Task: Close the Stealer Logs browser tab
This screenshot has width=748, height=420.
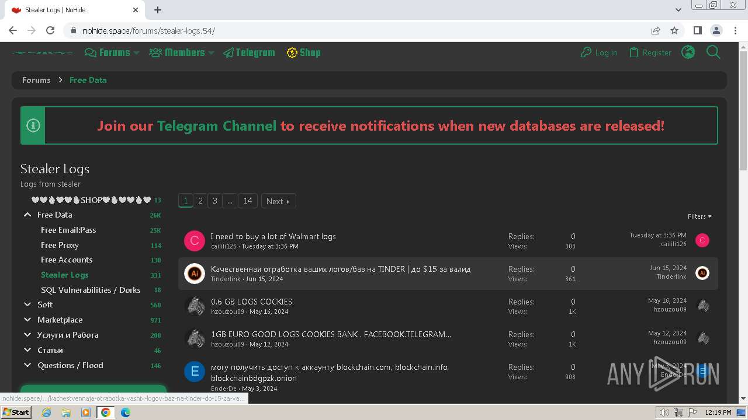Action: click(136, 10)
